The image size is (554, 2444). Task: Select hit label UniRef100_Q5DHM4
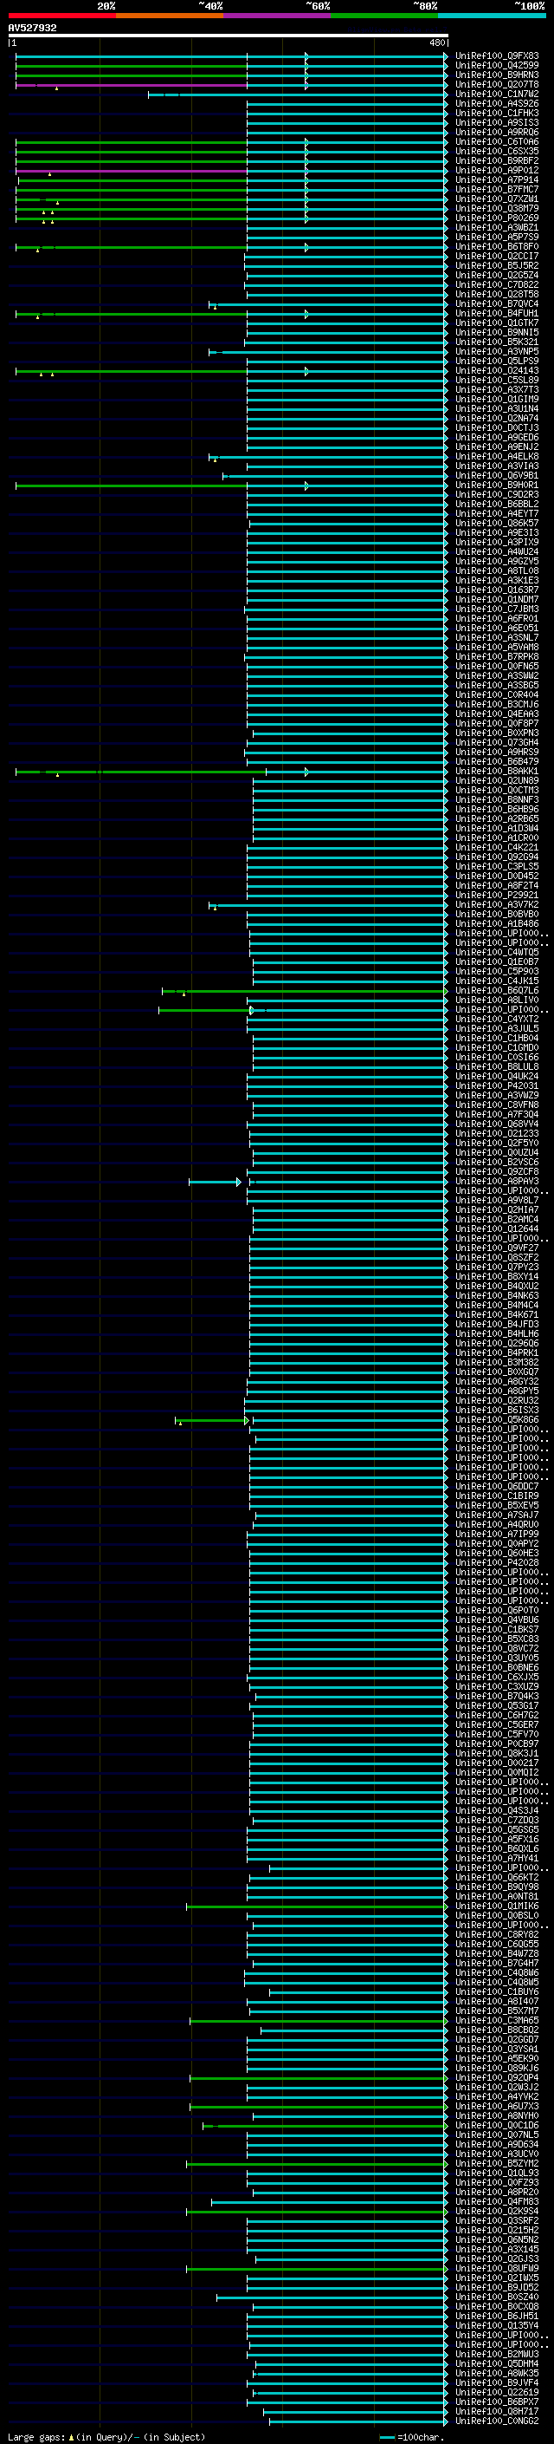497,2364
